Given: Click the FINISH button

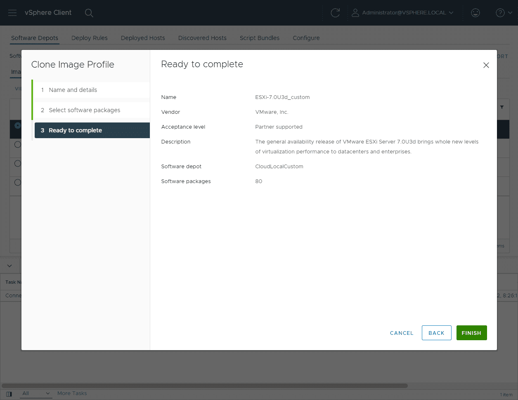Looking at the screenshot, I should pyautogui.click(x=471, y=333).
